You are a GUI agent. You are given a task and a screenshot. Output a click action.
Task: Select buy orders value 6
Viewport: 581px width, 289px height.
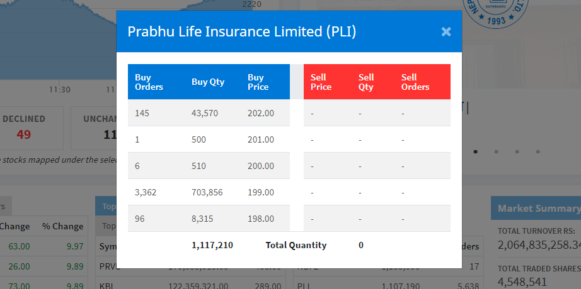click(137, 166)
